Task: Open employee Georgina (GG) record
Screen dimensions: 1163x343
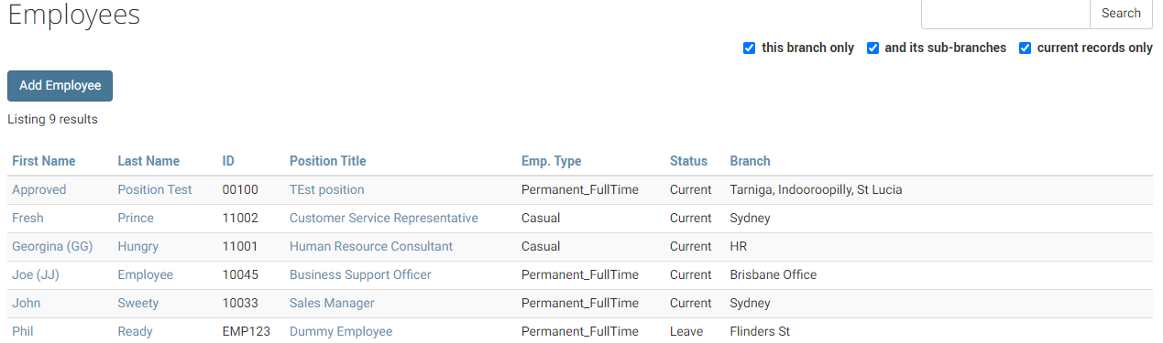Action: point(52,246)
